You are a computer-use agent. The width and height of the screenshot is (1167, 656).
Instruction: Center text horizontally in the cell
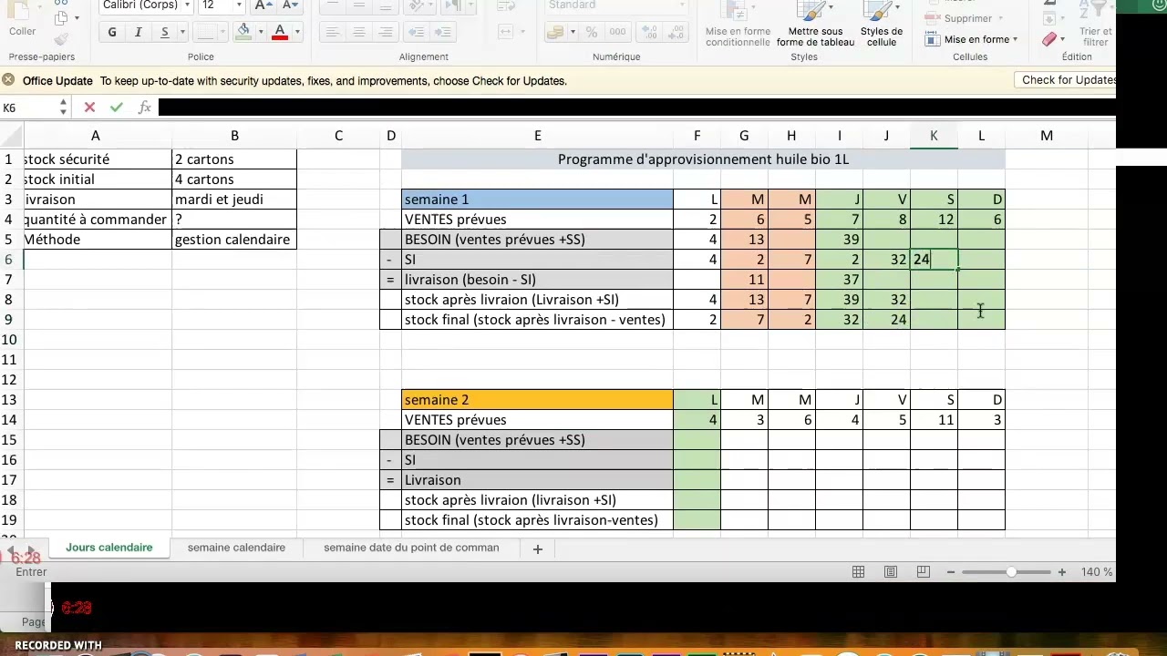pos(359,32)
